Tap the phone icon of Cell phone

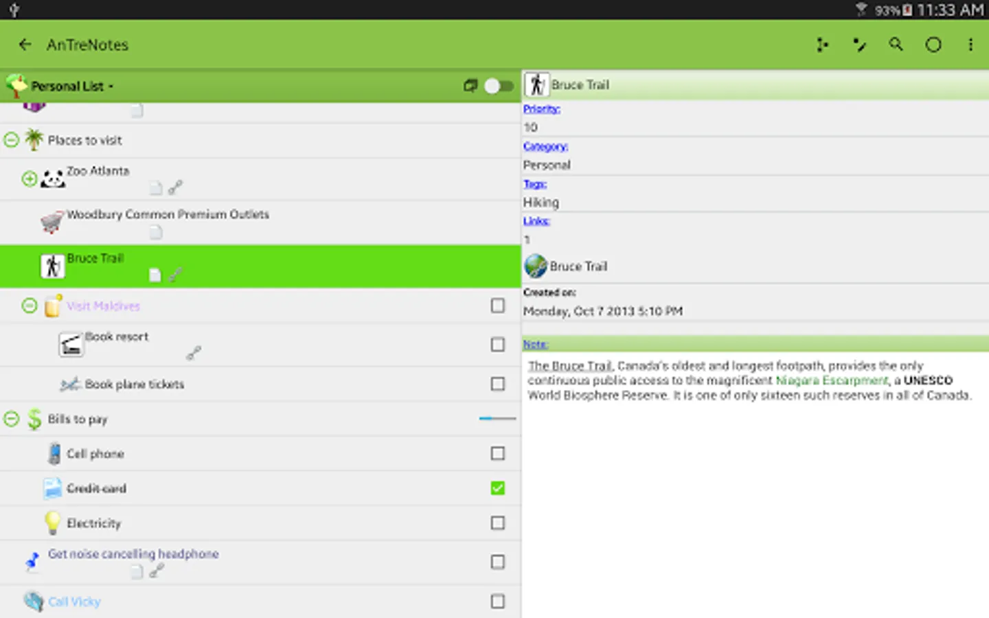tap(54, 454)
